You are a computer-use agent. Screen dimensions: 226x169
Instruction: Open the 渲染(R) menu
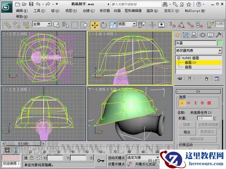click(152, 11)
